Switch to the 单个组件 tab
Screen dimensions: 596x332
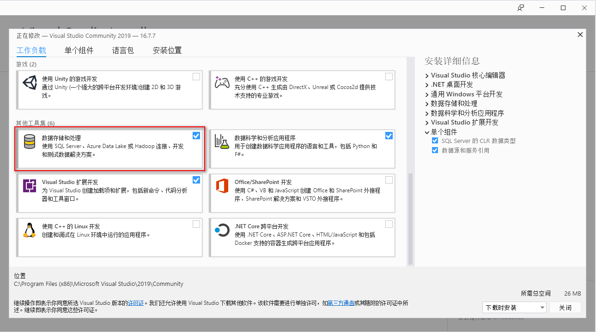point(79,51)
